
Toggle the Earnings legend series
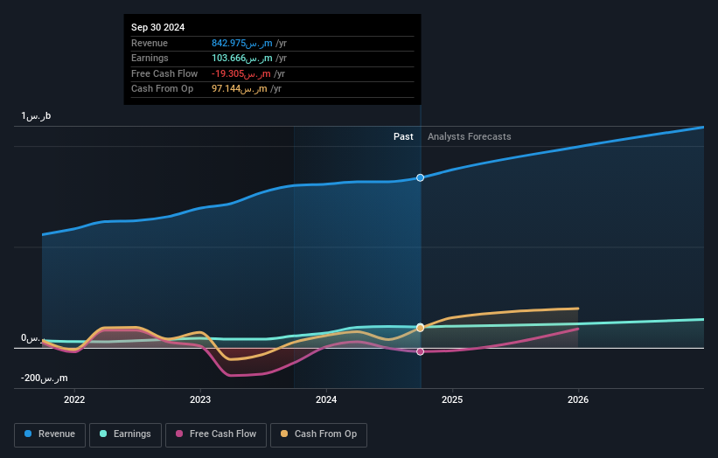pos(125,434)
